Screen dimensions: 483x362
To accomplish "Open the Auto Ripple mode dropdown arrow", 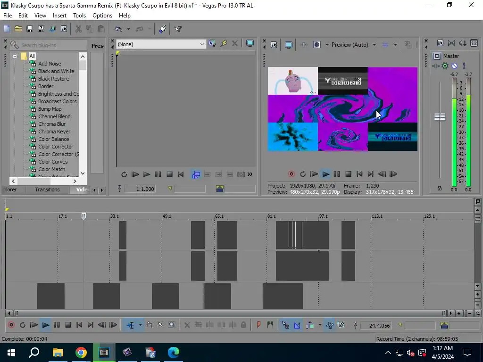I will (x=320, y=325).
